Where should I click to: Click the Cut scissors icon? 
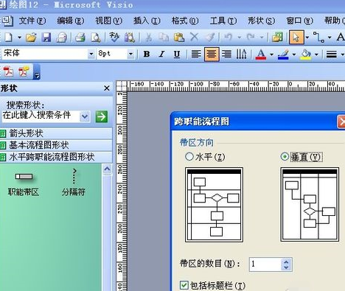pyautogui.click(x=148, y=38)
